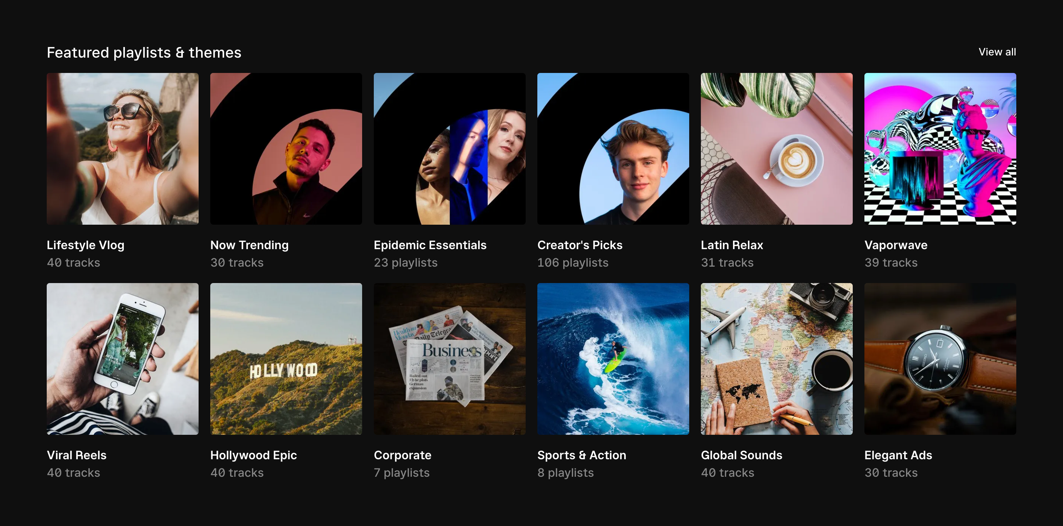Select the Viral Reels phone thumbnail
This screenshot has width=1063, height=526.
coord(122,358)
